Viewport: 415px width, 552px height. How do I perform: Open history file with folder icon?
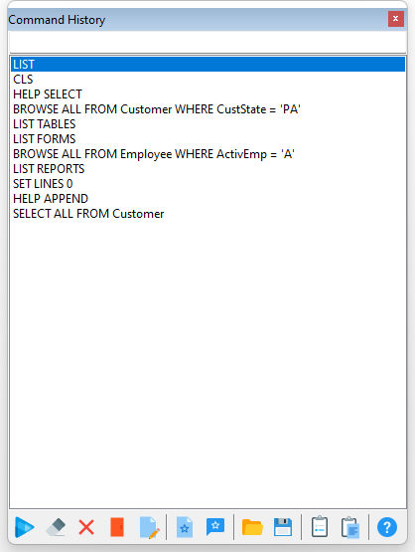pyautogui.click(x=252, y=527)
